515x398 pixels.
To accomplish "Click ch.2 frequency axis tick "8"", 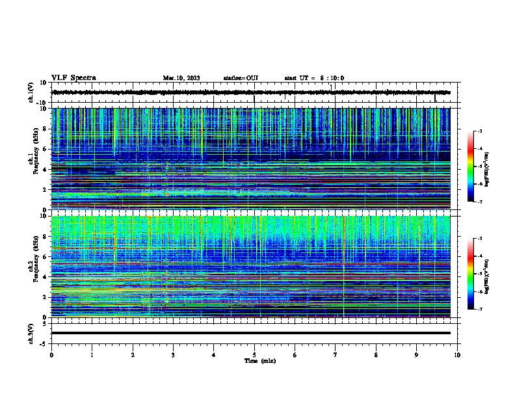I will pos(45,237).
